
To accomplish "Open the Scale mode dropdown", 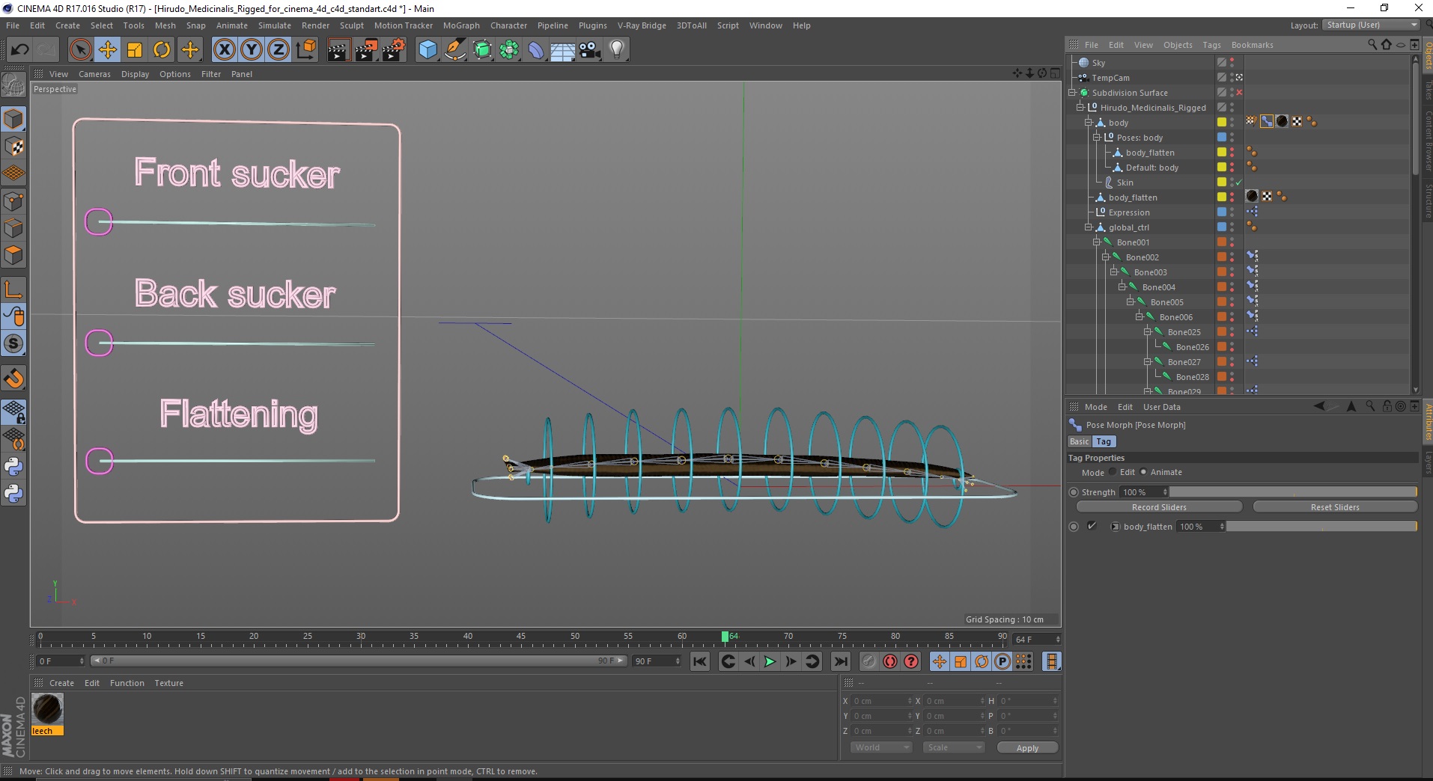I will point(953,747).
